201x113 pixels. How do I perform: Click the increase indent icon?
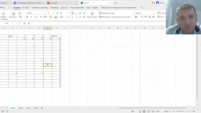[84, 13]
